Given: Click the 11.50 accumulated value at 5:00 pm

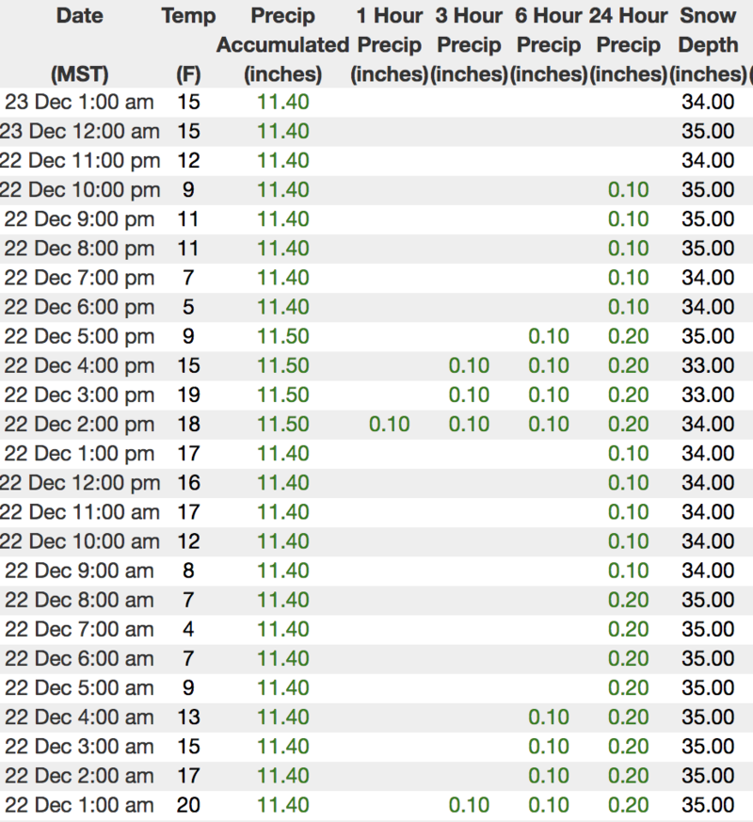Looking at the screenshot, I should 283,336.
